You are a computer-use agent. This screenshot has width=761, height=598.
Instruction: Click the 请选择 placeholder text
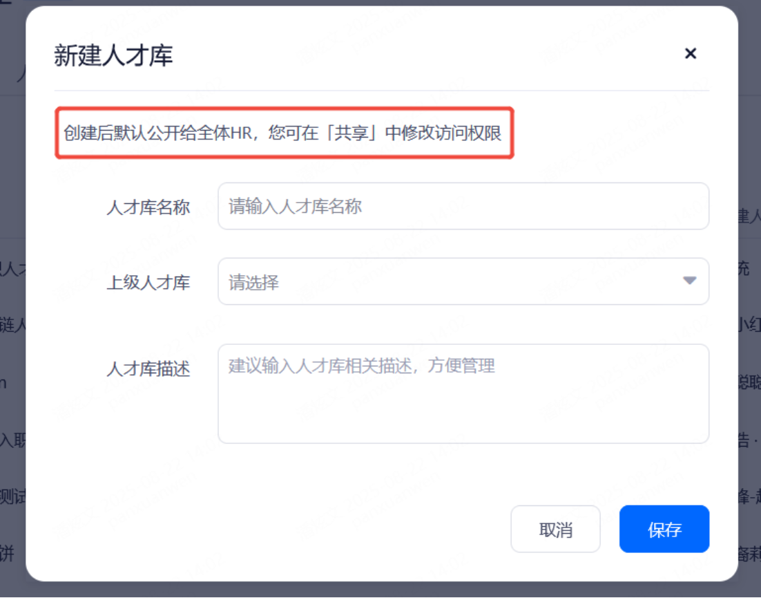pos(253,282)
